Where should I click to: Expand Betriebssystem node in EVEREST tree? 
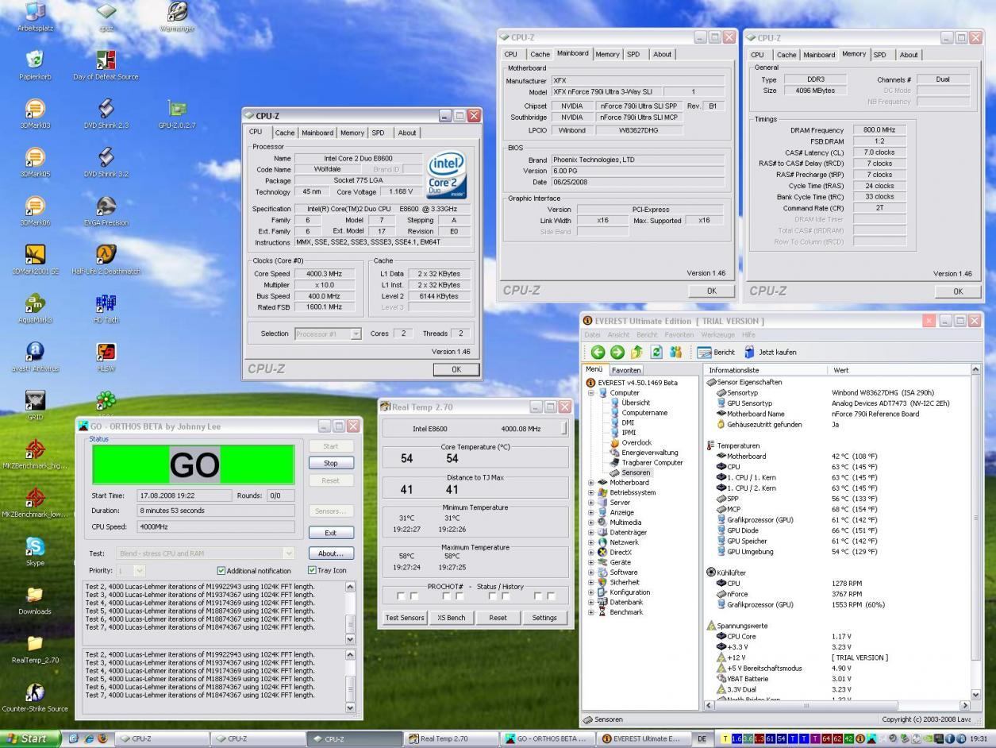coord(590,492)
